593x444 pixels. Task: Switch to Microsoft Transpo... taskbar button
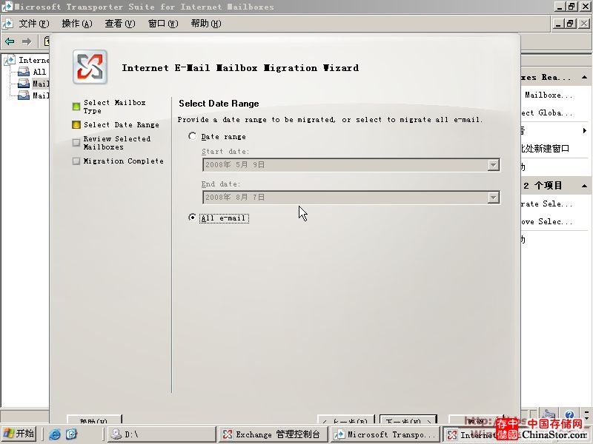click(x=385, y=434)
